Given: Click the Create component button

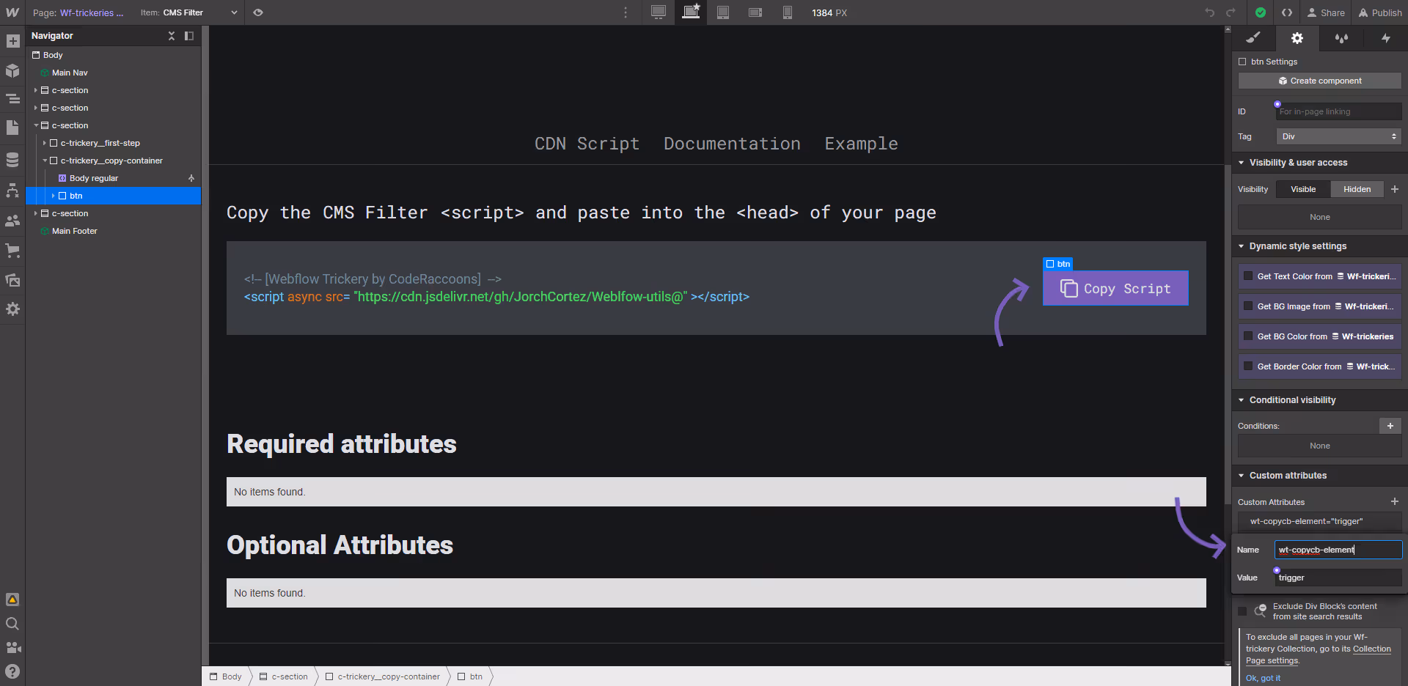Looking at the screenshot, I should 1319,81.
